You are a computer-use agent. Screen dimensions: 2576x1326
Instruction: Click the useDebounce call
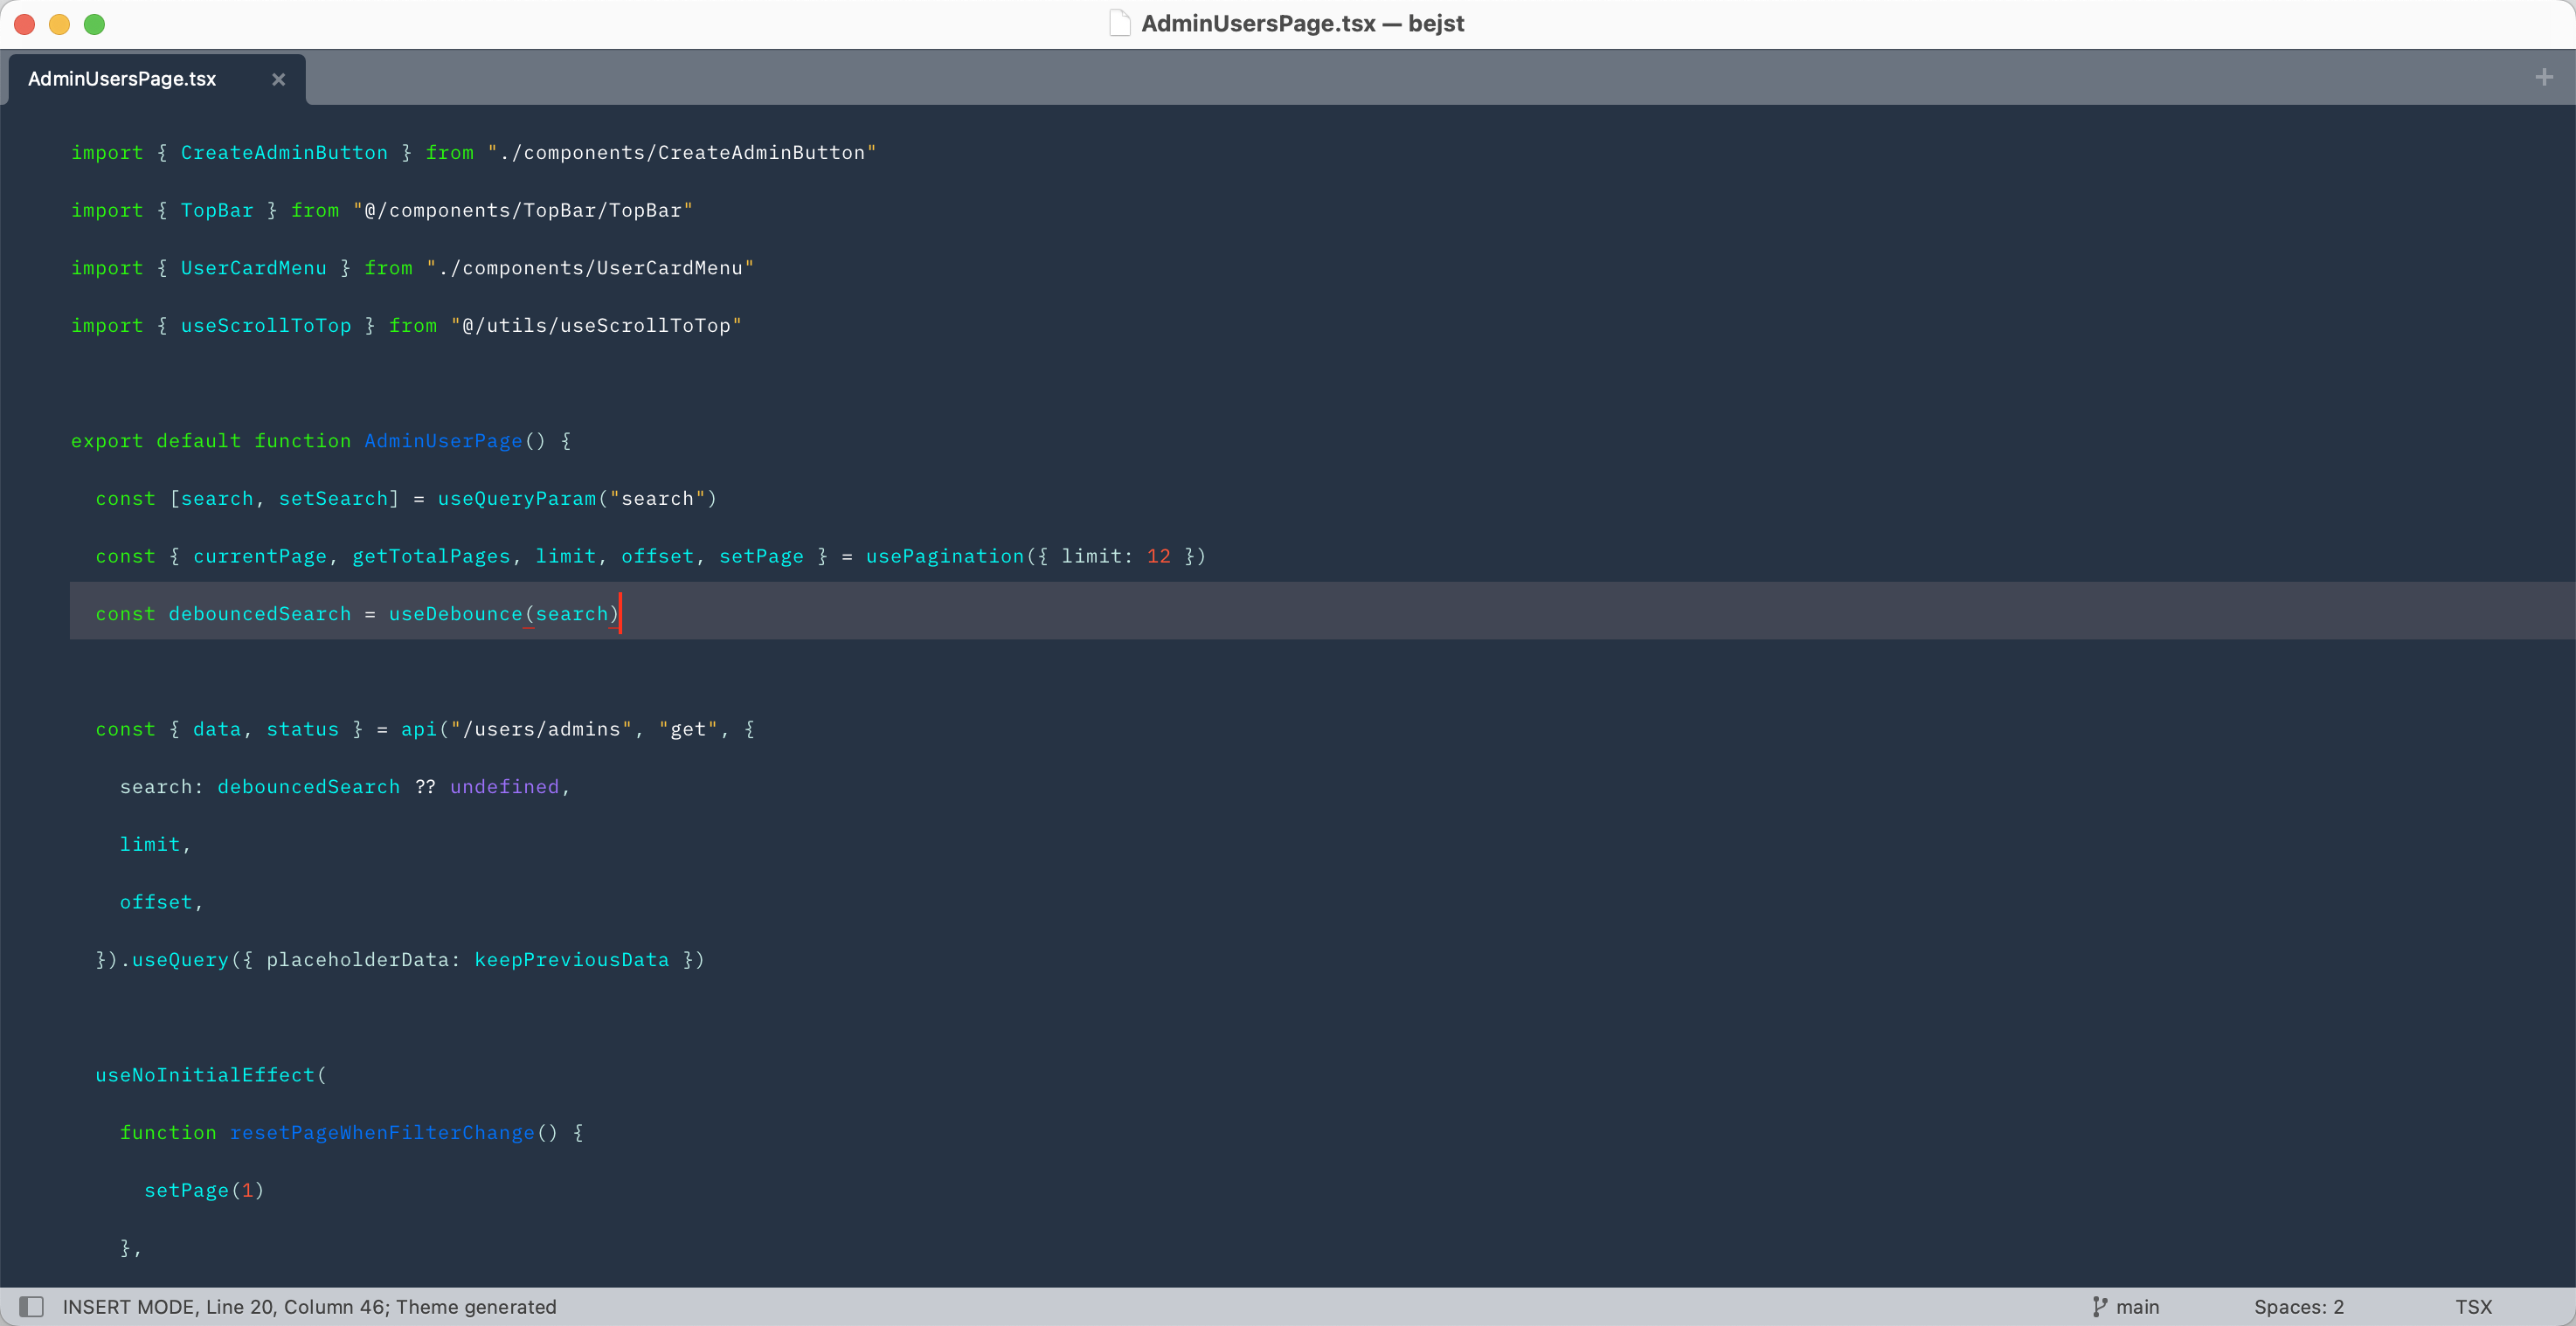pyautogui.click(x=456, y=614)
